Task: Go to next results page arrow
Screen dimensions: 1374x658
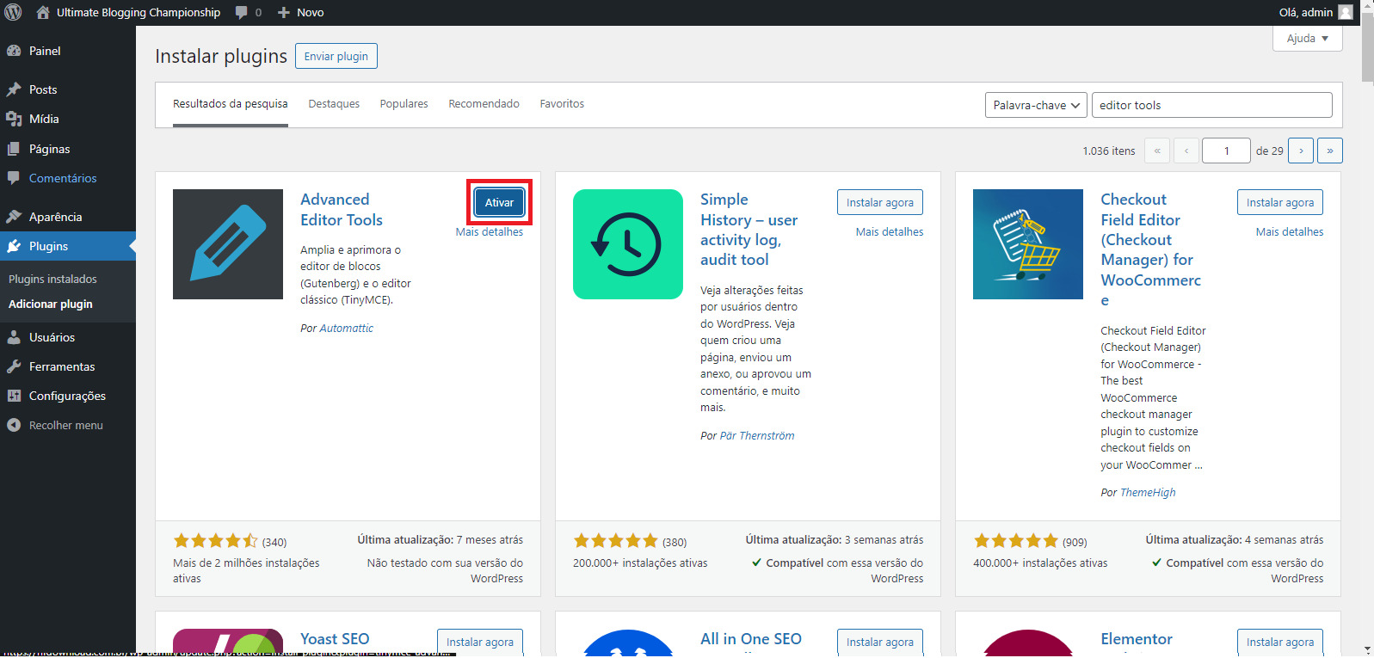Action: tap(1301, 151)
